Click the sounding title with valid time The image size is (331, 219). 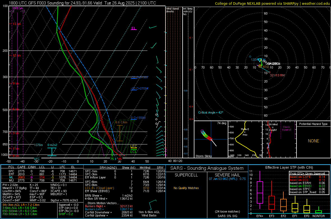click(x=82, y=3)
